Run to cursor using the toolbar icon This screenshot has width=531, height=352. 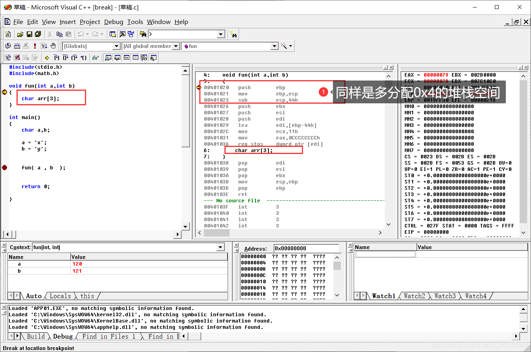coord(84,58)
